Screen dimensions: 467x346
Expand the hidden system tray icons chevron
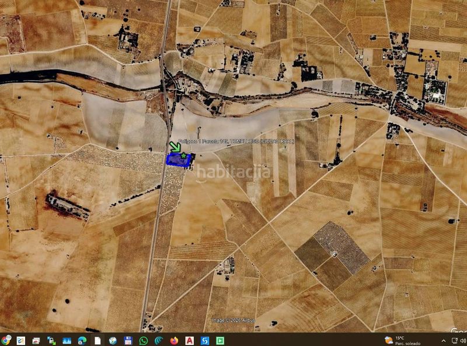(444, 341)
